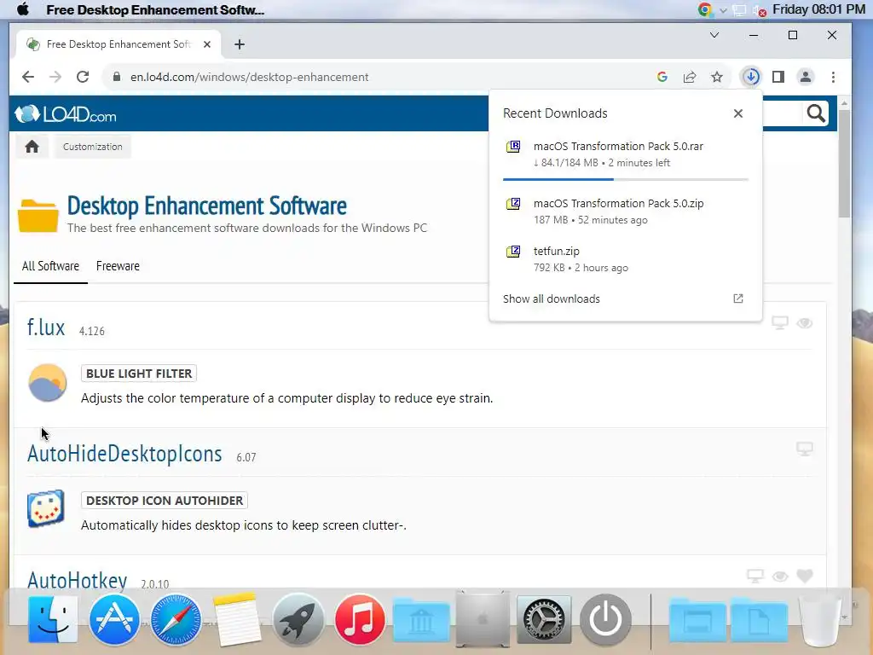The width and height of the screenshot is (873, 655).
Task: Reload the page with the refresh icon
Action: [83, 77]
